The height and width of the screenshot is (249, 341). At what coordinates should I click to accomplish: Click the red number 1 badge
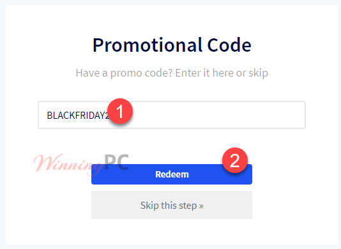120,111
